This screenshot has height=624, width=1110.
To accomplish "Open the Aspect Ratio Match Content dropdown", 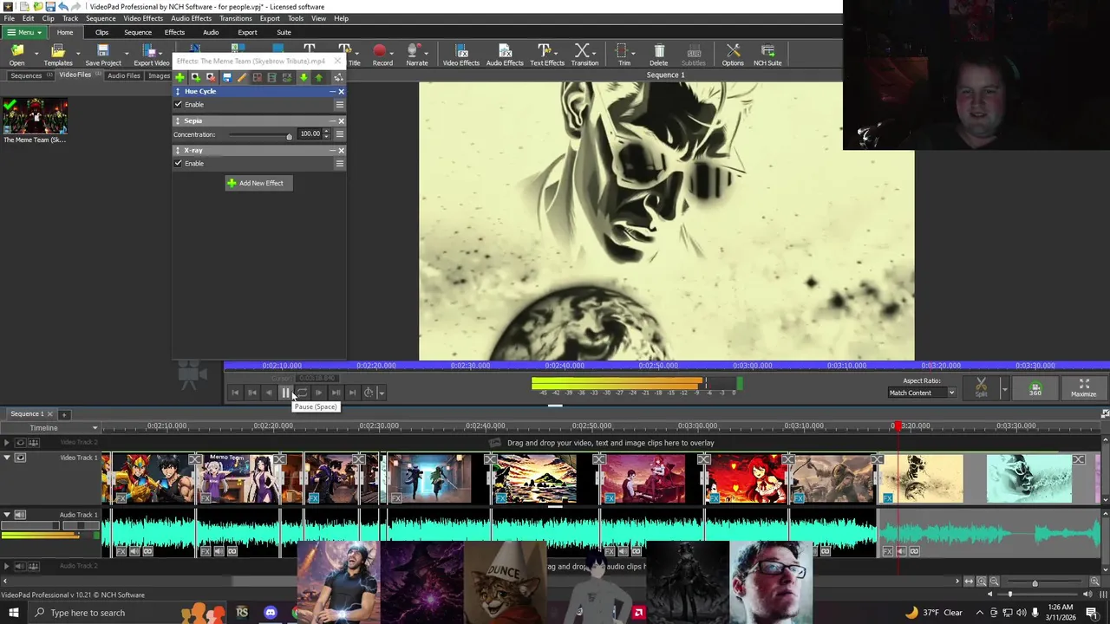I will [922, 393].
